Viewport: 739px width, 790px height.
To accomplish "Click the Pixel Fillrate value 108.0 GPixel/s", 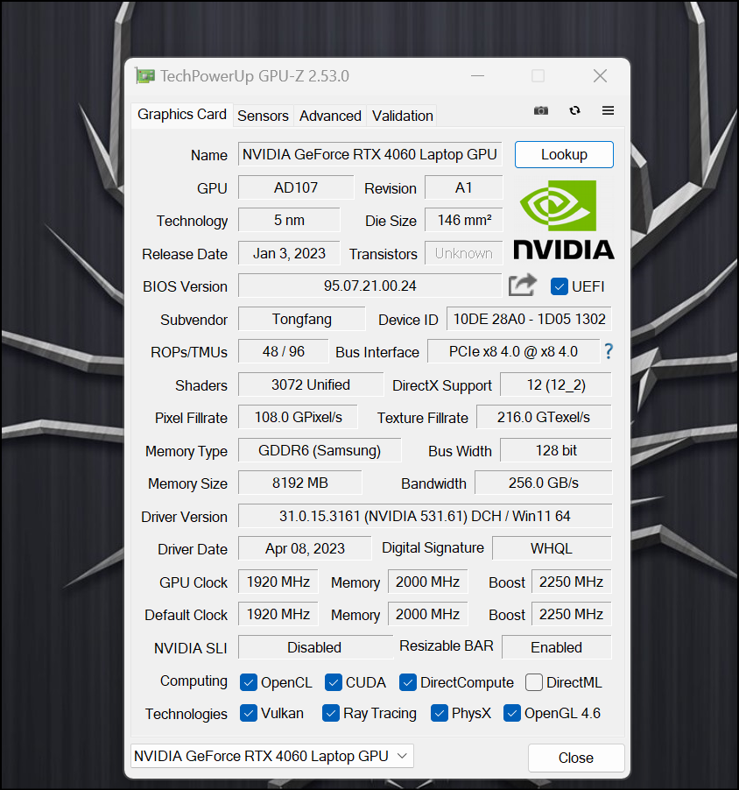I will tap(298, 417).
